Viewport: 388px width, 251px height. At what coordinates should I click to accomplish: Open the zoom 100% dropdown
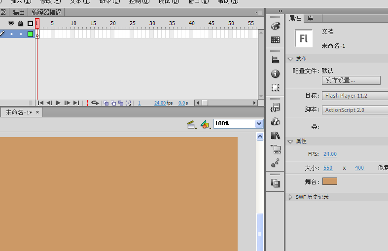[259, 123]
